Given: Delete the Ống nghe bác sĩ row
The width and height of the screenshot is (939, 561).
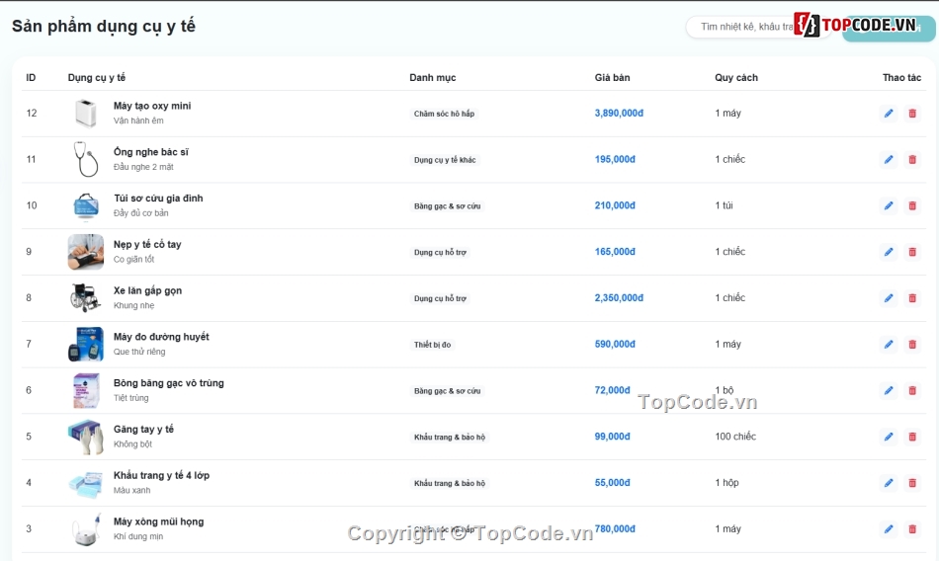Looking at the screenshot, I should [912, 159].
